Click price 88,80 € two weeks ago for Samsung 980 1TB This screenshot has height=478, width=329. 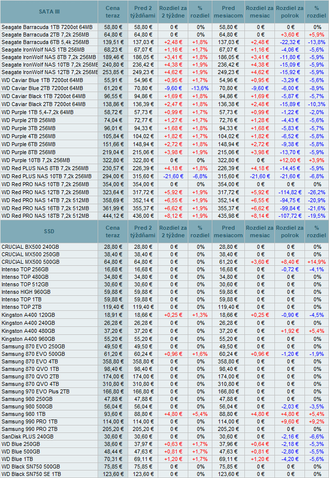142,414
